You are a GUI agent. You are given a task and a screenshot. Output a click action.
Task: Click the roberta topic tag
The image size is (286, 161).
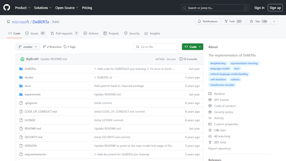(235, 80)
